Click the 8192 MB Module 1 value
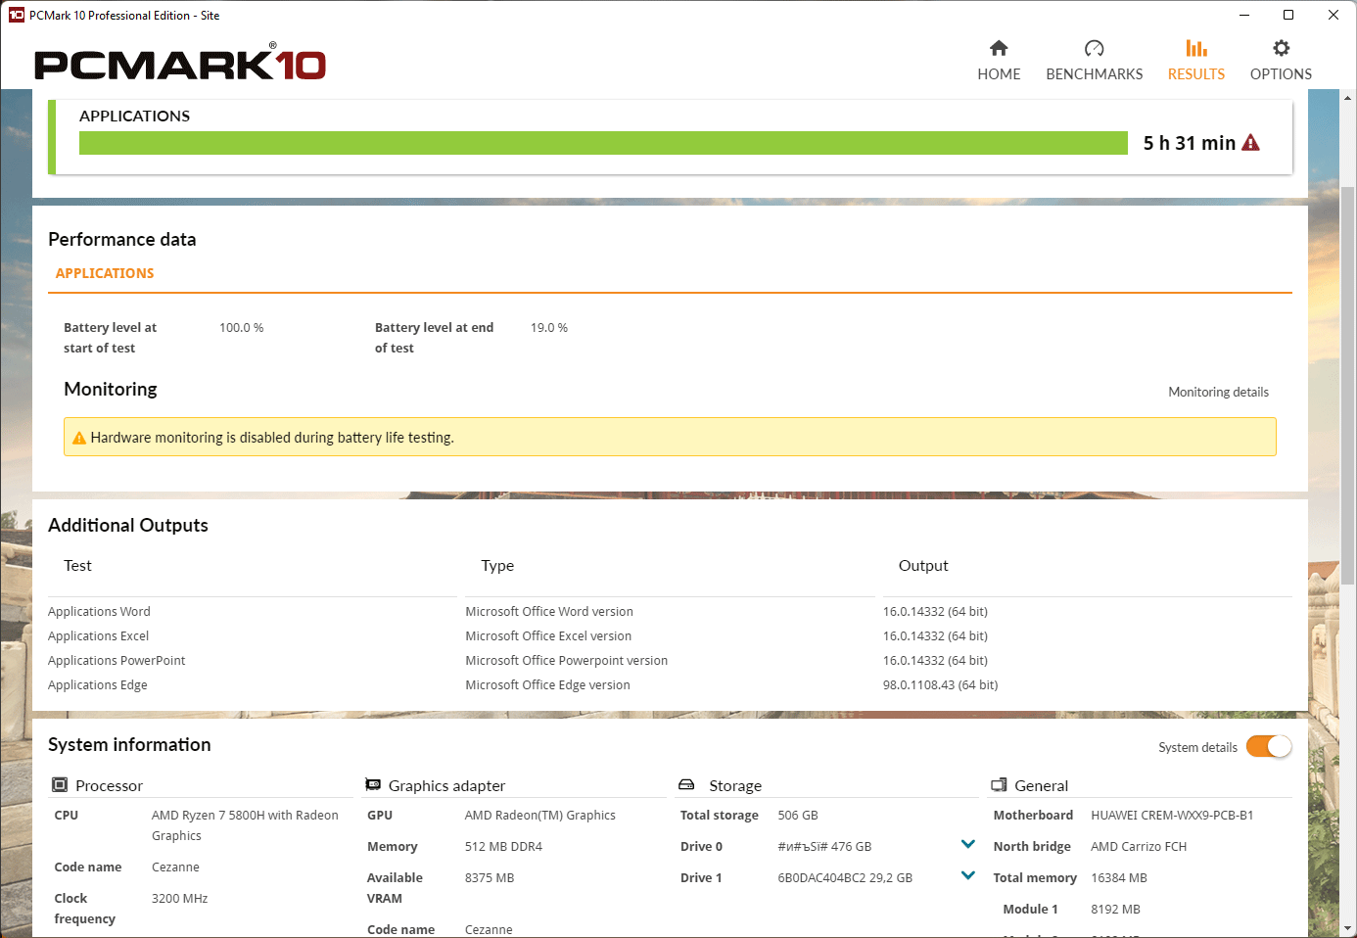 pyautogui.click(x=1115, y=910)
